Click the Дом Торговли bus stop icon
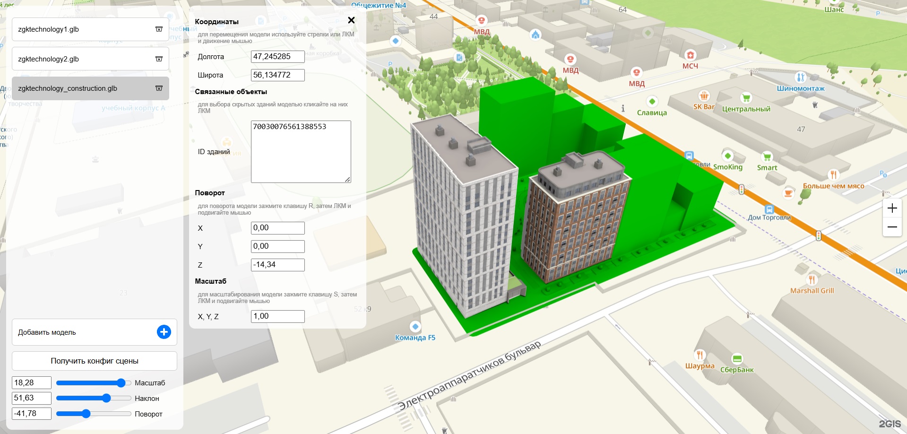The width and height of the screenshot is (907, 434). pyautogui.click(x=769, y=209)
